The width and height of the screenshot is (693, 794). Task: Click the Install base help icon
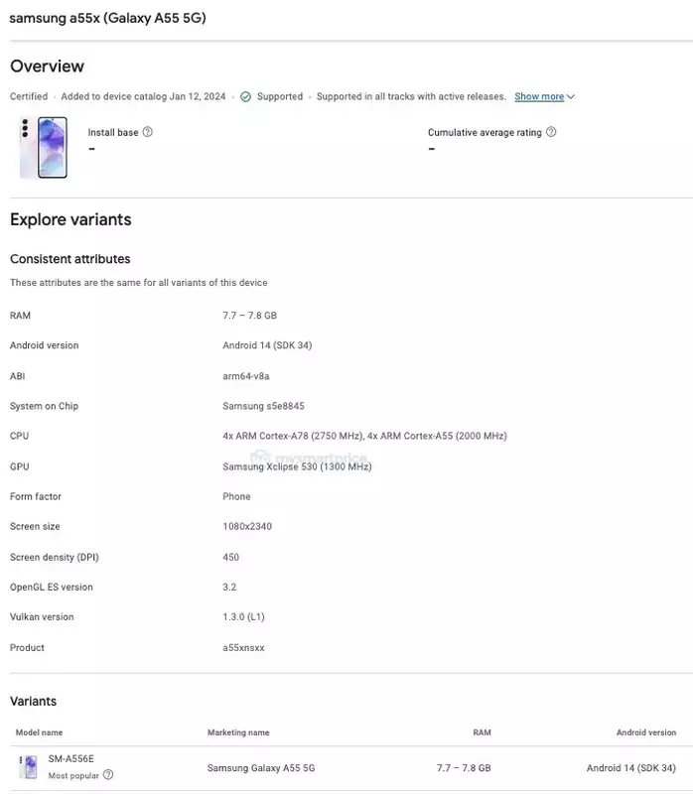click(x=148, y=132)
